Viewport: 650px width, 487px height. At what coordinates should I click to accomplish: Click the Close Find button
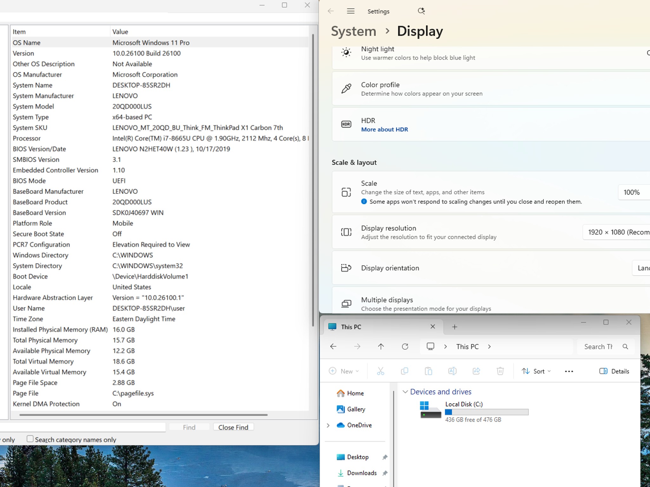coord(233,427)
